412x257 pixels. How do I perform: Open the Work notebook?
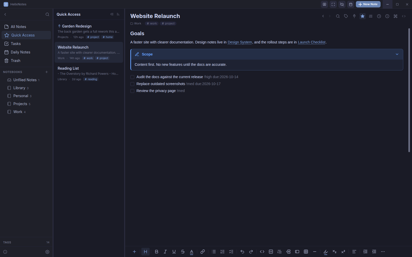[x=26, y=112]
